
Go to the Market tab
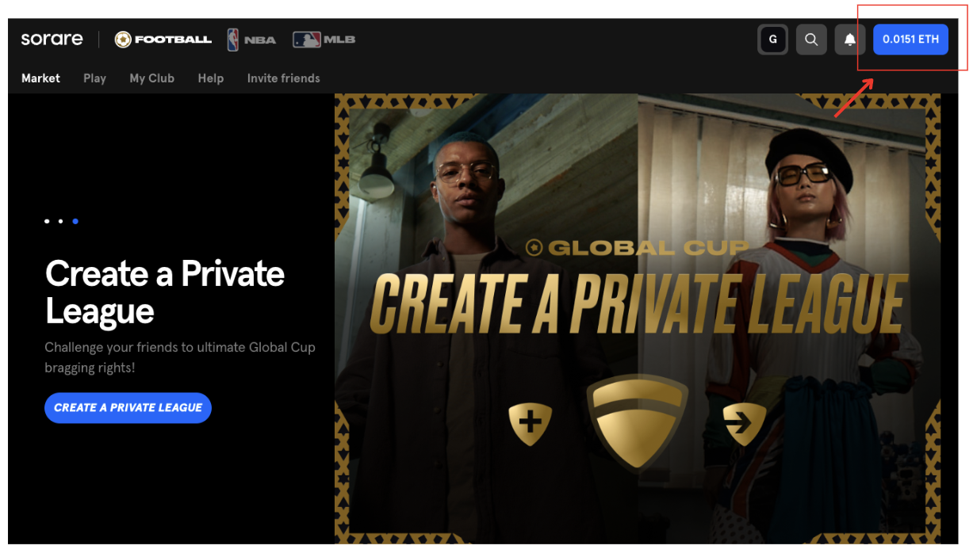(40, 78)
